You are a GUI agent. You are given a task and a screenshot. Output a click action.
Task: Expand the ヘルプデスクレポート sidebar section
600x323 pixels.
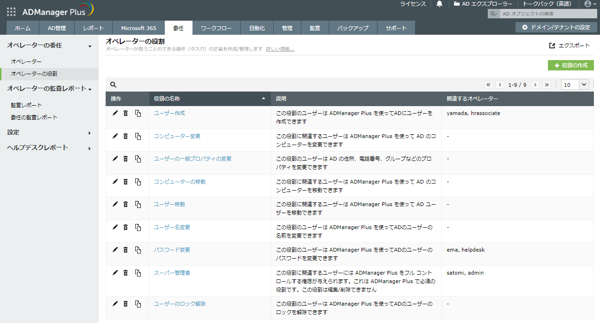tap(49, 148)
